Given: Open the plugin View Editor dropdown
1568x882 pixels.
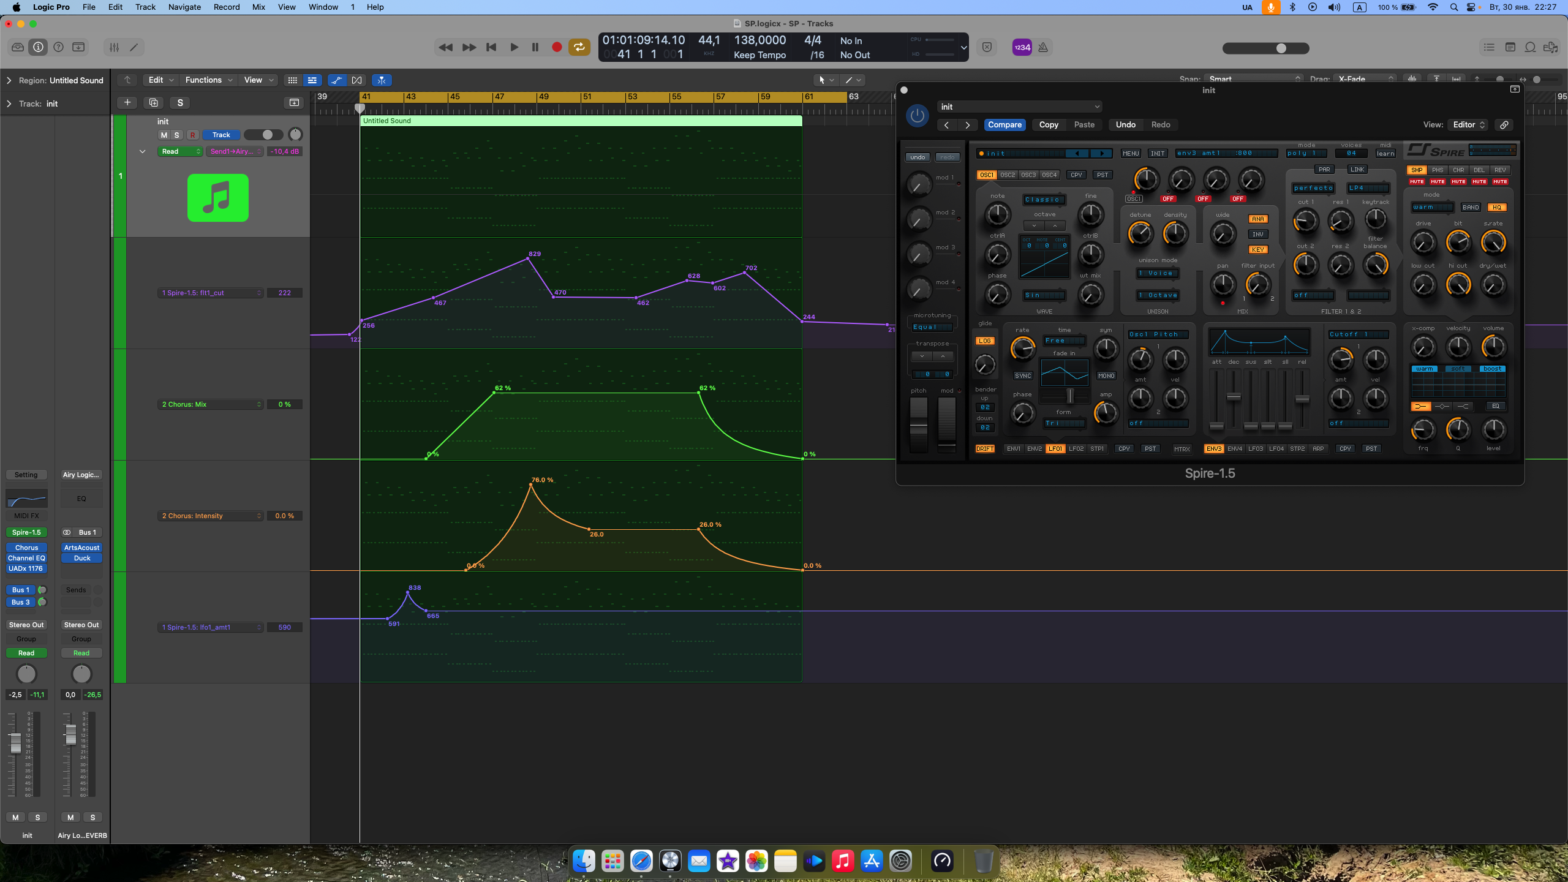Looking at the screenshot, I should (x=1469, y=125).
